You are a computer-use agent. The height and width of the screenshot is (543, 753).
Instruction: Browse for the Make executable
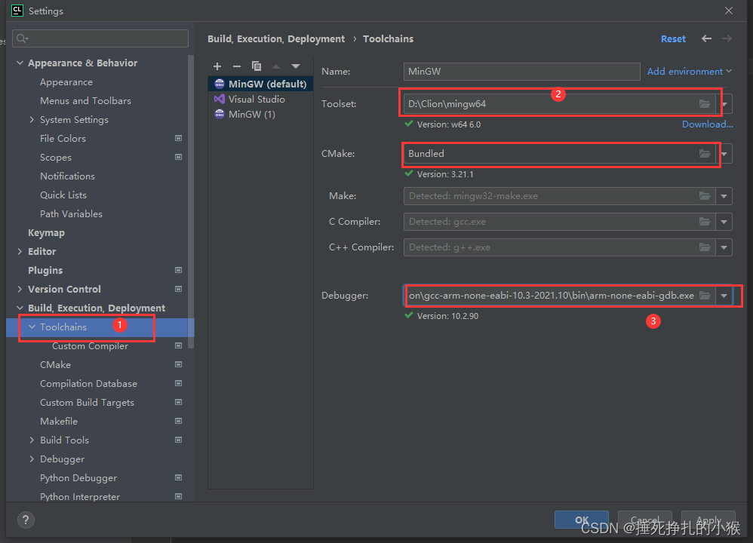pos(705,196)
